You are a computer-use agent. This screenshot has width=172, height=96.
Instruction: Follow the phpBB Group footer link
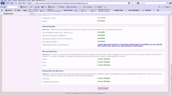[101, 93]
